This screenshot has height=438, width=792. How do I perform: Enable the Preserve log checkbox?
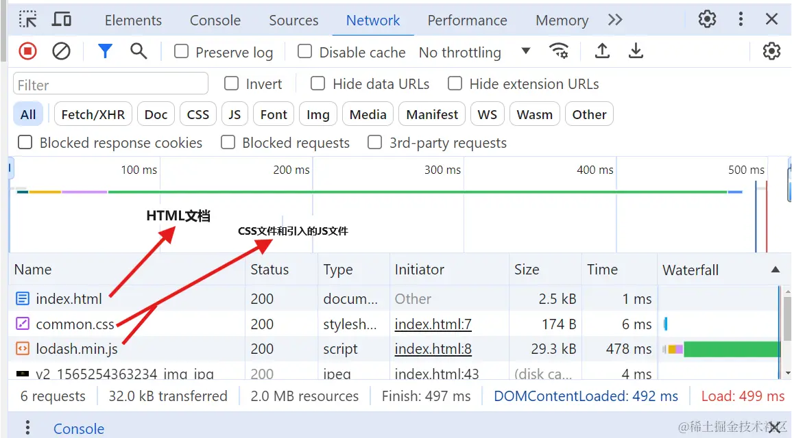[x=182, y=52]
